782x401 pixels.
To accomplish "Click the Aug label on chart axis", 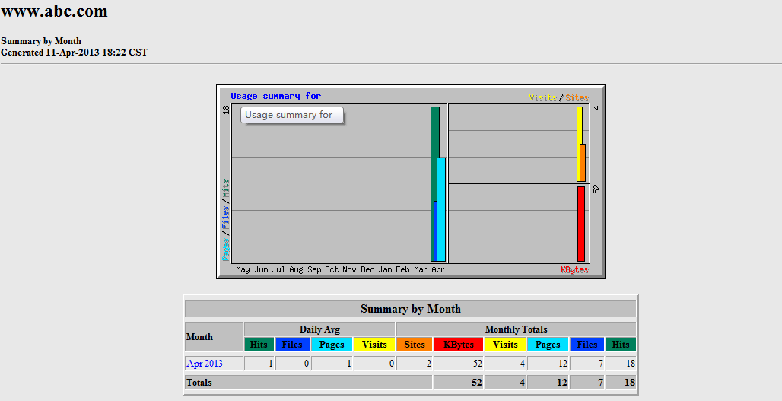I will point(296,269).
